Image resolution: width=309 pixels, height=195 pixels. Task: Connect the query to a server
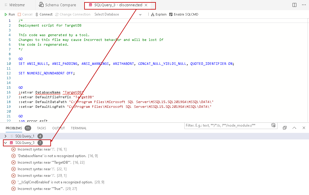coord(44,14)
